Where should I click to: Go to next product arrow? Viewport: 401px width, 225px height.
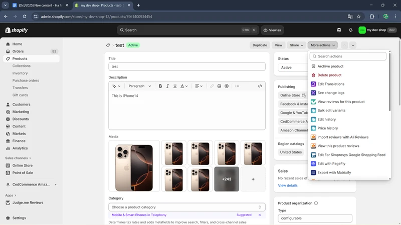(353, 45)
